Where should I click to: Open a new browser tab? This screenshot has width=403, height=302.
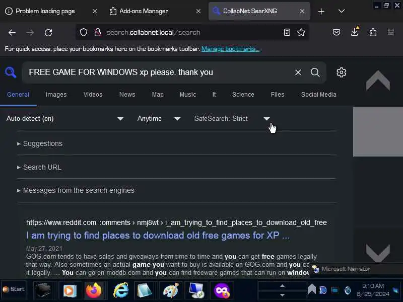point(321,11)
